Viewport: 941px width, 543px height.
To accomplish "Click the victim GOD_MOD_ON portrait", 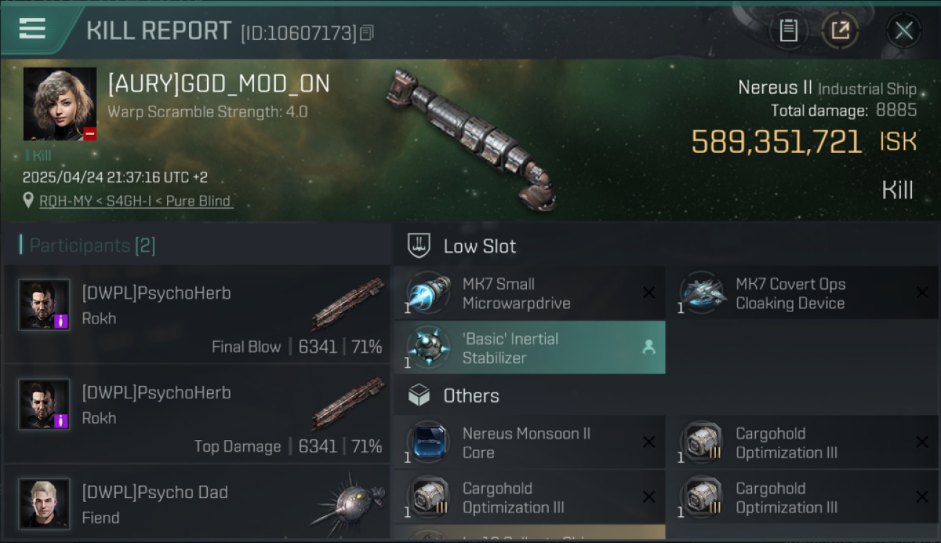I will tap(59, 104).
